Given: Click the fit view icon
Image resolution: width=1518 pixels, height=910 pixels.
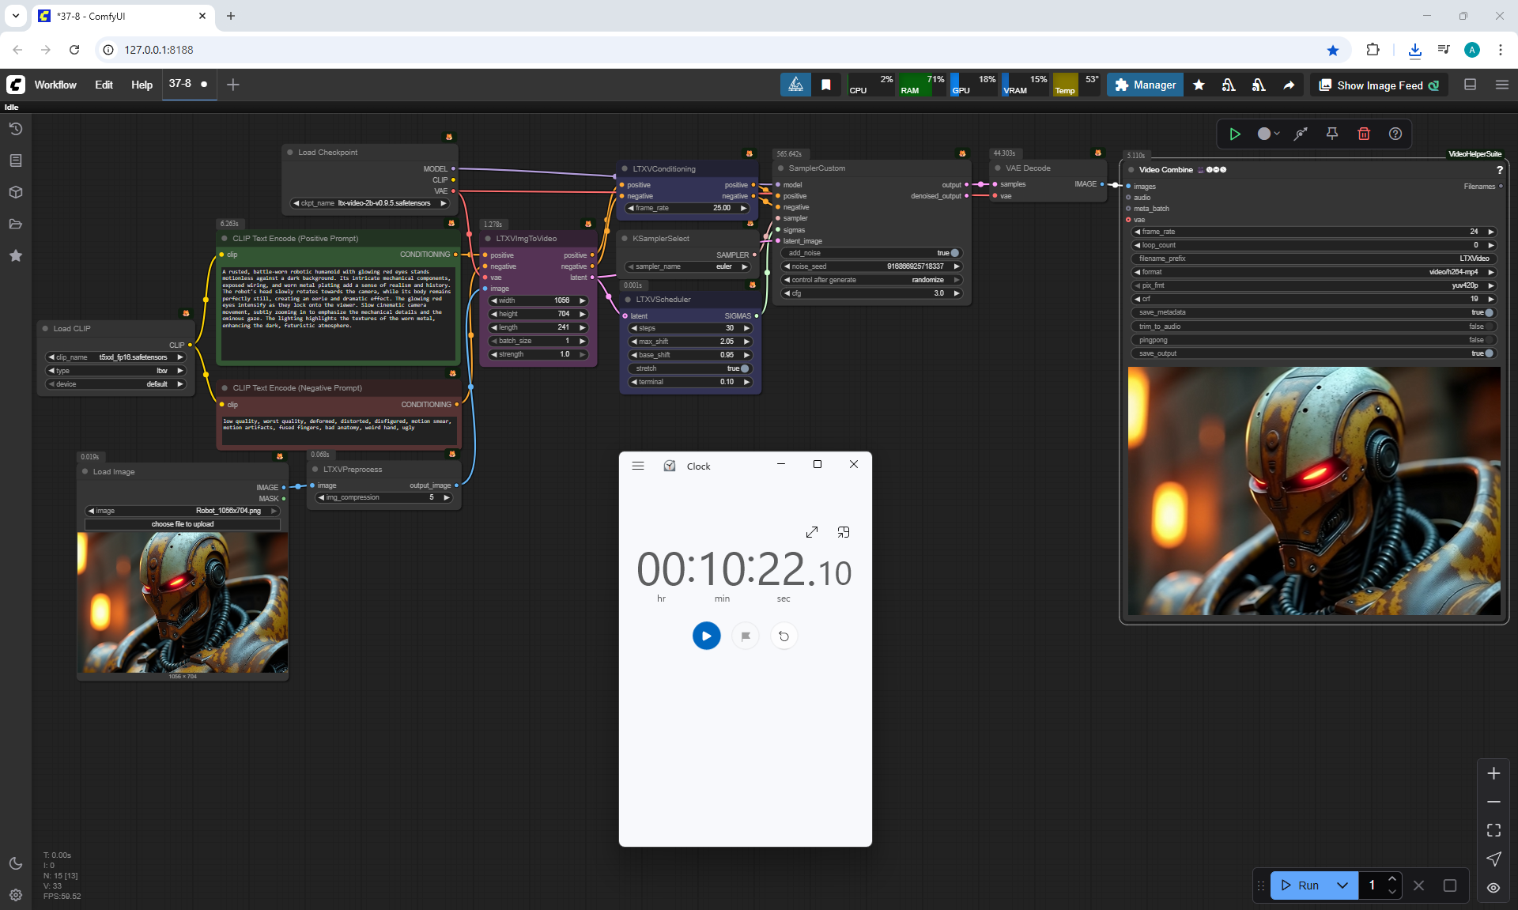Looking at the screenshot, I should pyautogui.click(x=1493, y=830).
